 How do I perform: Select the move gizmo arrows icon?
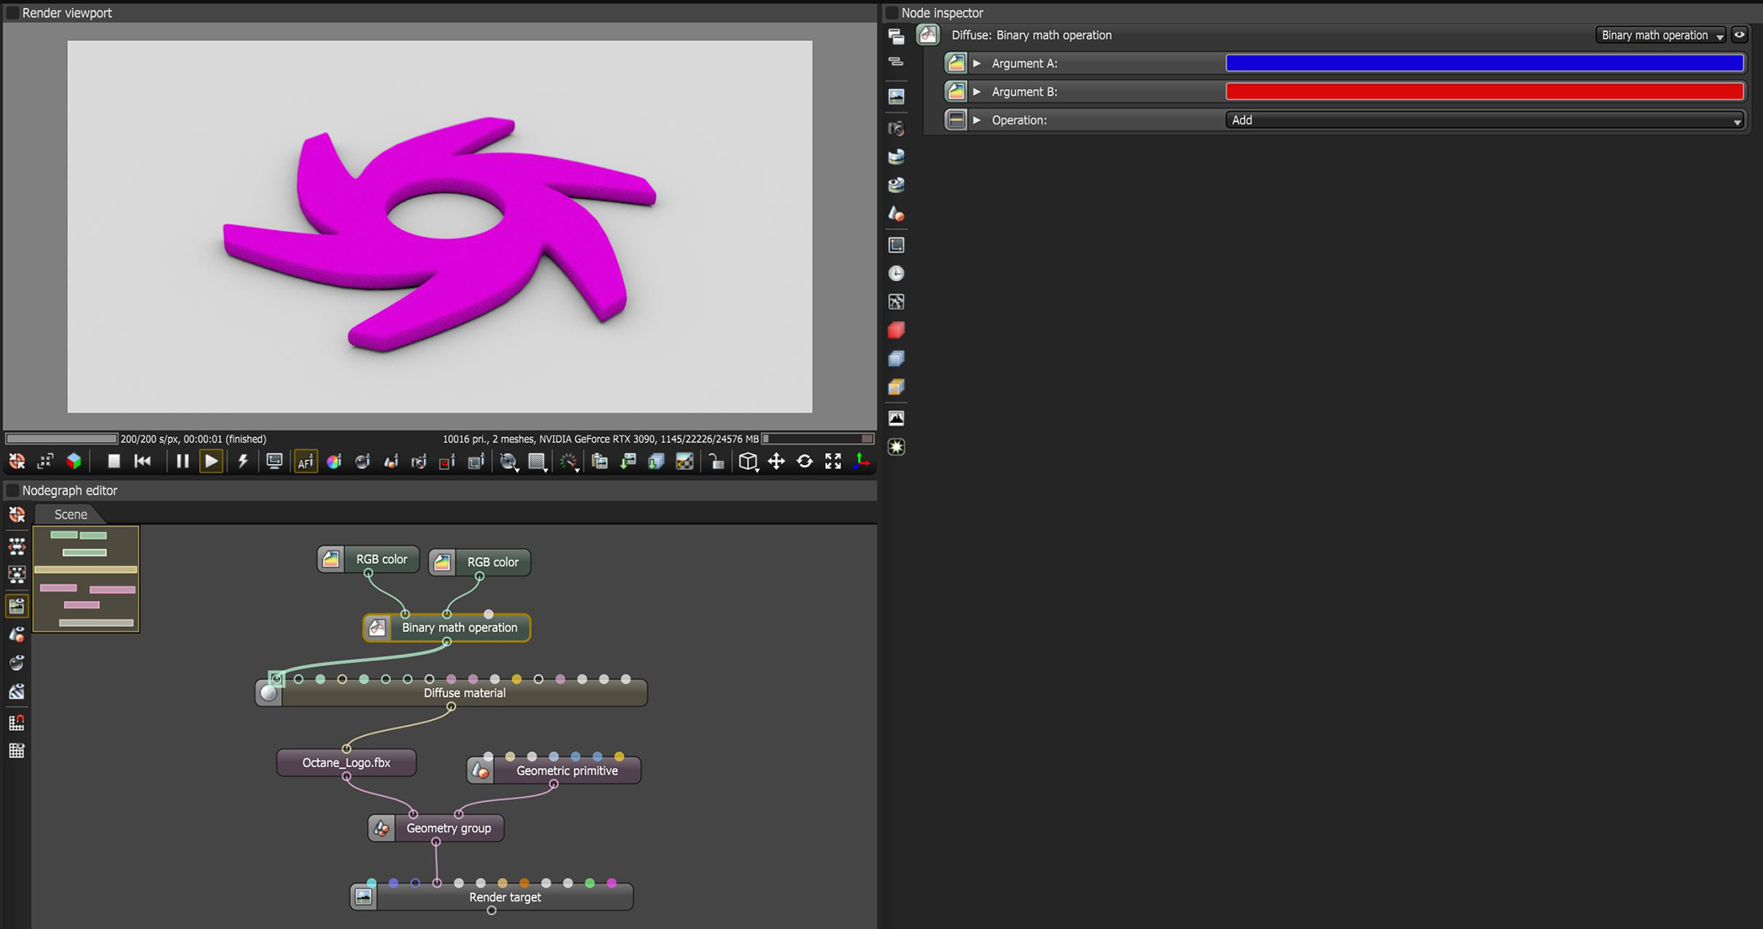pos(777,462)
